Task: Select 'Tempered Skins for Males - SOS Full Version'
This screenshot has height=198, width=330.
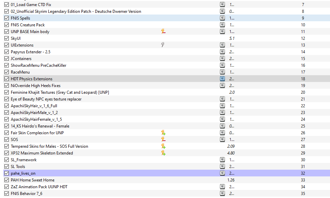Action: click(x=49, y=146)
